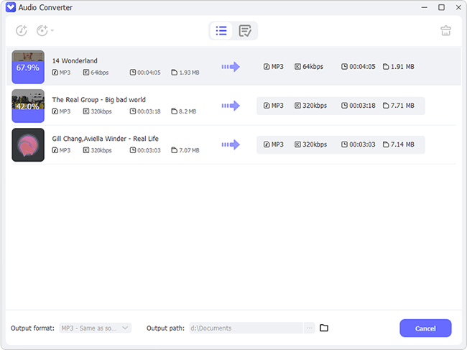
Task: Select the 14 Wonderland track title
Action: [75, 61]
